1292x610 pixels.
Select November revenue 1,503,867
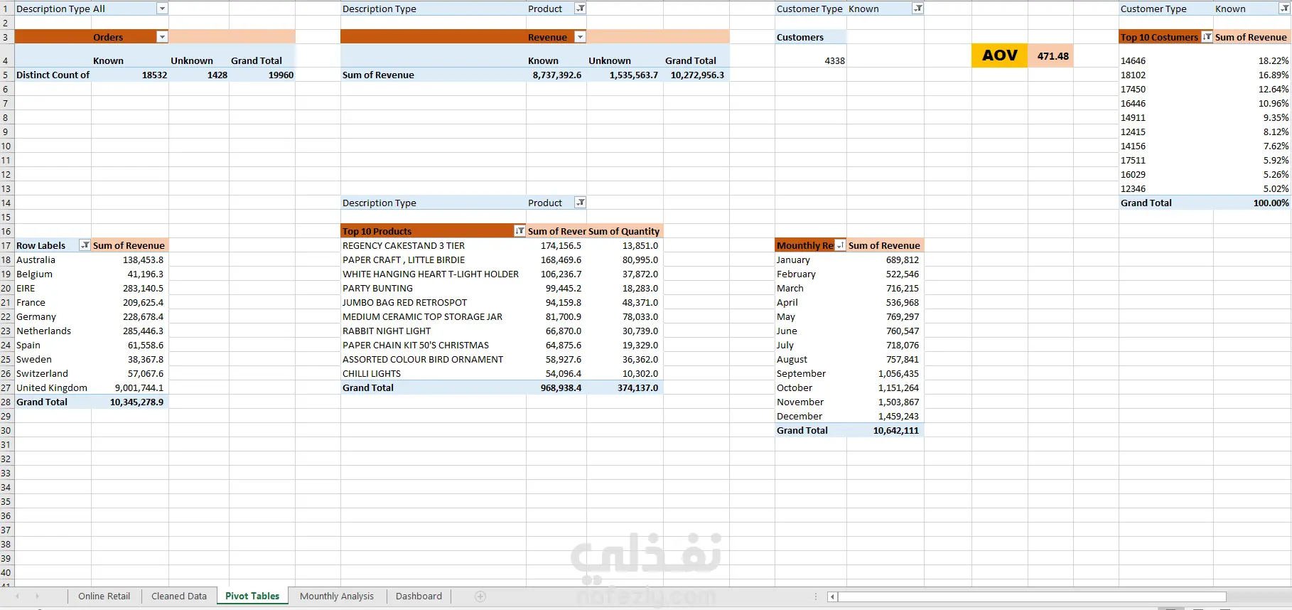pos(885,402)
